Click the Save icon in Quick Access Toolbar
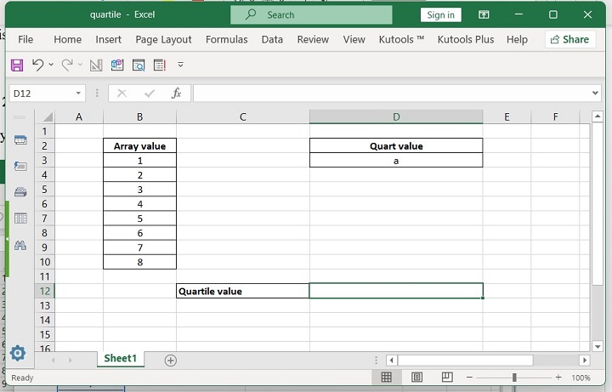This screenshot has width=612, height=392. pyautogui.click(x=16, y=65)
